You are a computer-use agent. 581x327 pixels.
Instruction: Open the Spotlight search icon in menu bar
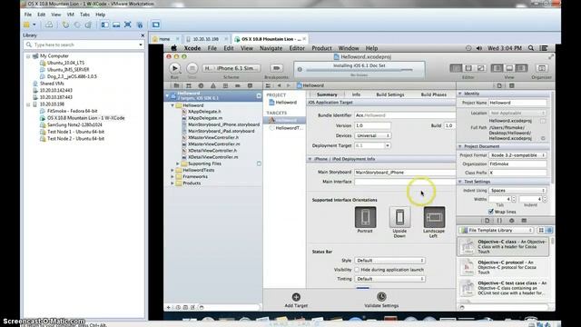tap(531, 48)
